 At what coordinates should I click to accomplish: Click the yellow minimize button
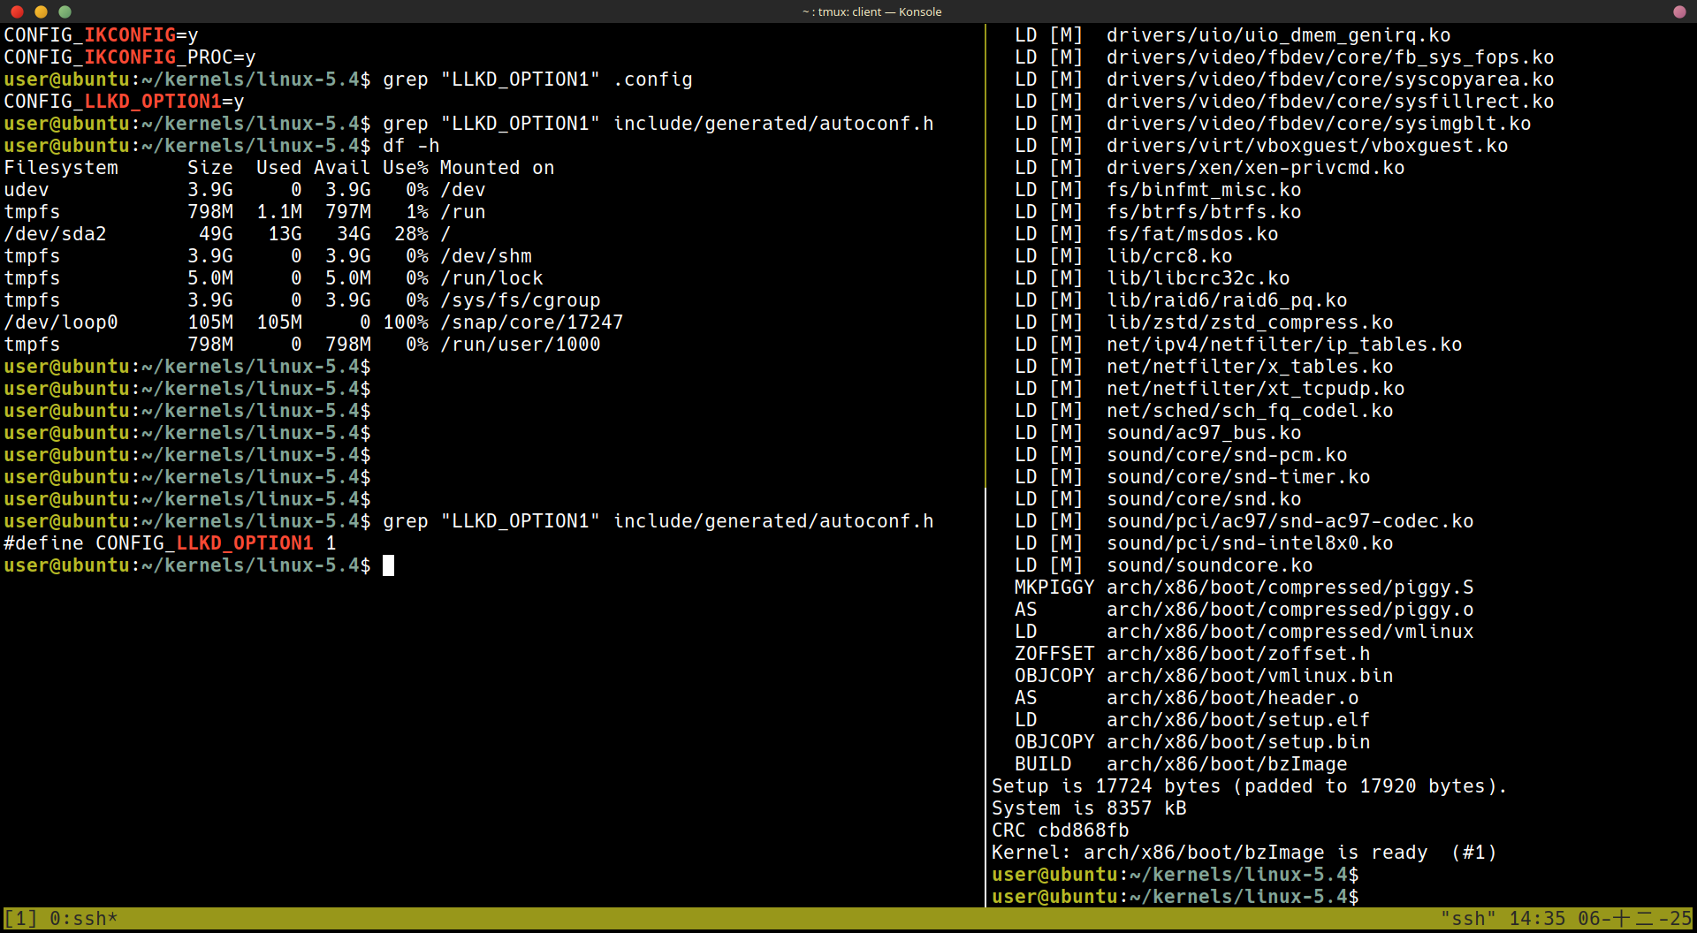40,12
